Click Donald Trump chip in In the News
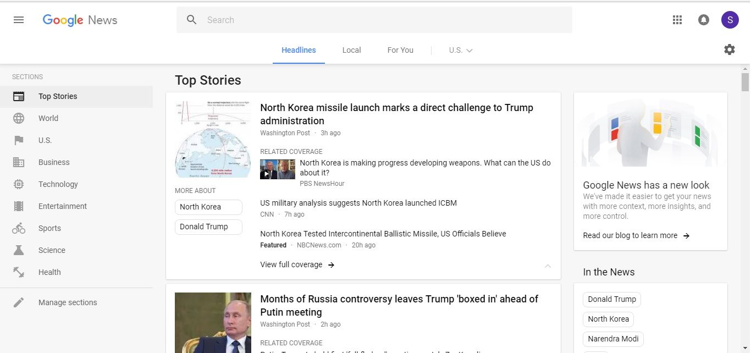The image size is (751, 353). [612, 299]
